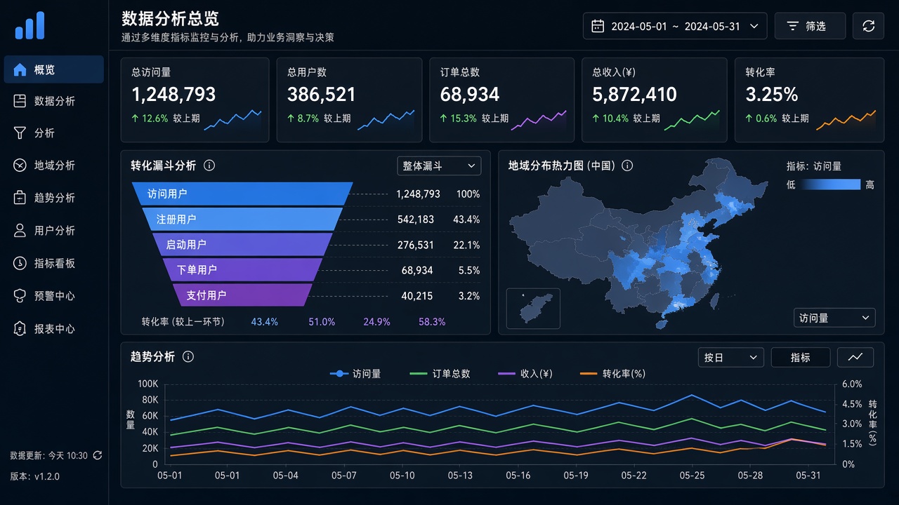Open the 按日 granularity dropdown
Image resolution: width=899 pixels, height=505 pixels.
[x=731, y=357]
